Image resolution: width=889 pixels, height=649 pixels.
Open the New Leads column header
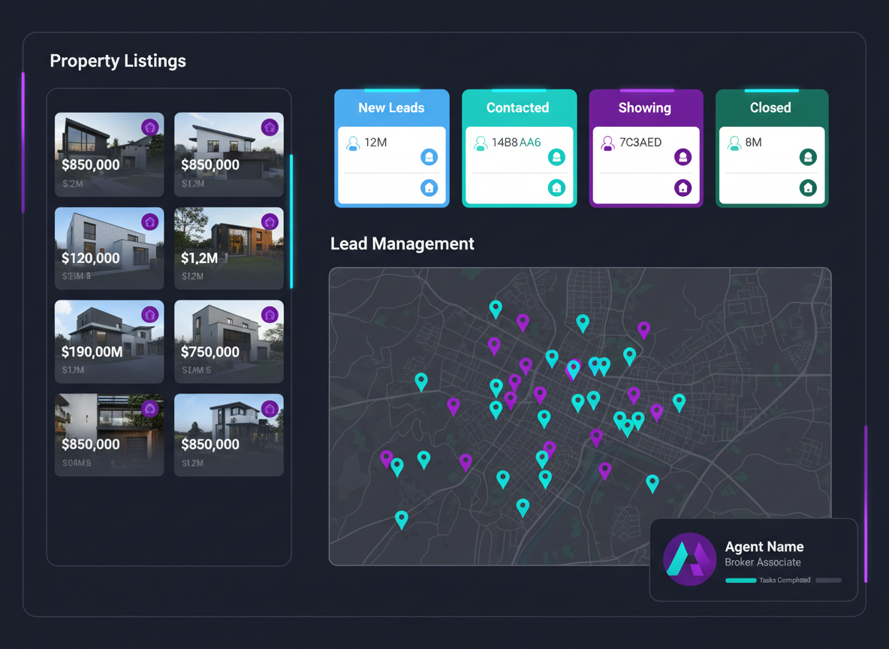[x=391, y=107]
